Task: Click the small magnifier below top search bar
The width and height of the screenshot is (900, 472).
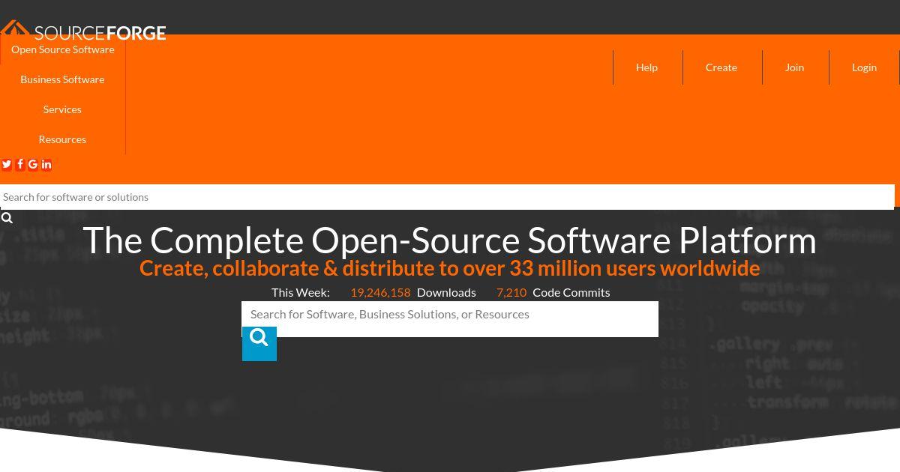Action: point(7,218)
